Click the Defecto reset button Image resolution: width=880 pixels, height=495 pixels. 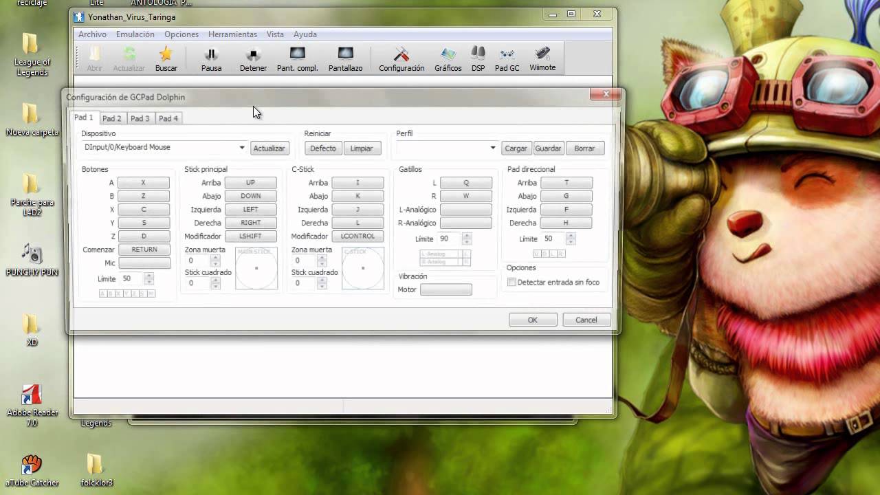coord(323,148)
